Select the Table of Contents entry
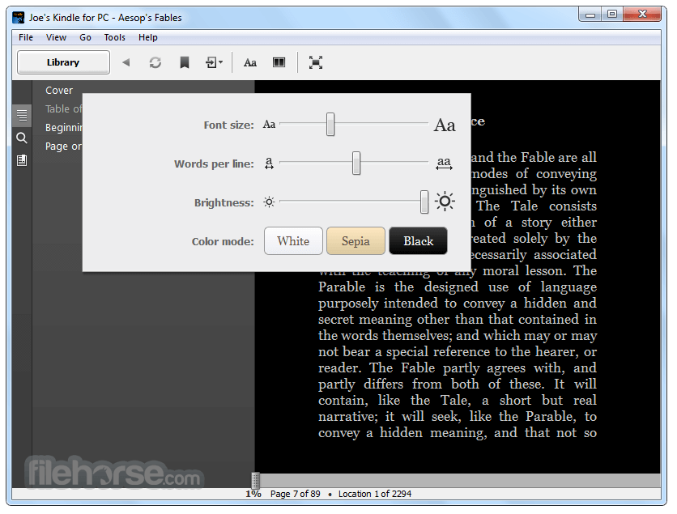 63,108
